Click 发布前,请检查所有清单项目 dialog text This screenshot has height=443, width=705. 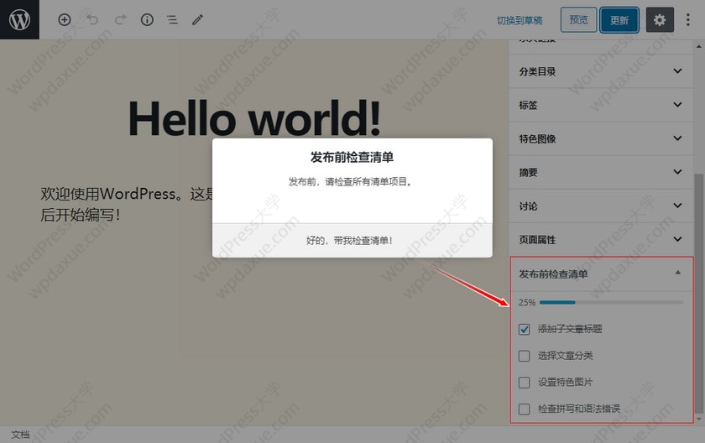(x=350, y=182)
